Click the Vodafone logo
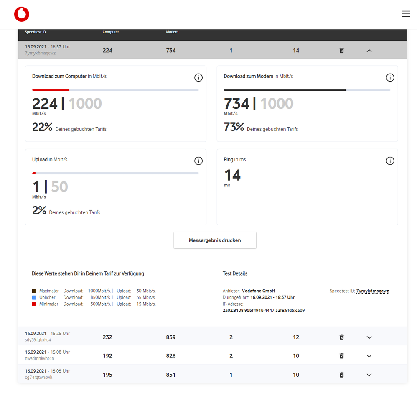 click(x=22, y=14)
